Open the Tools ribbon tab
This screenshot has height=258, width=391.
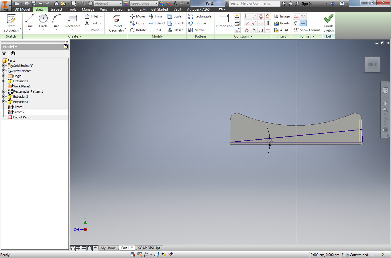click(x=72, y=9)
